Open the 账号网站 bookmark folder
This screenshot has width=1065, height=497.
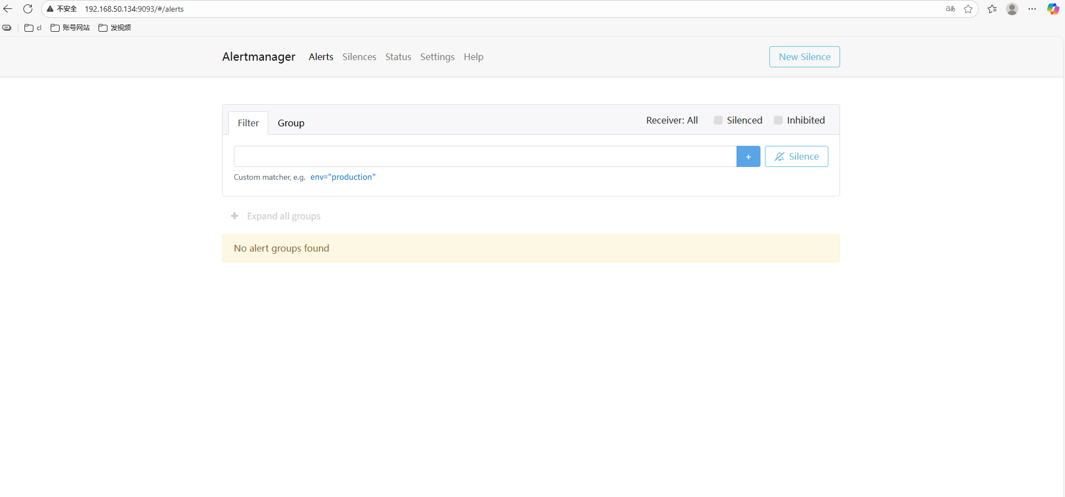coord(70,28)
